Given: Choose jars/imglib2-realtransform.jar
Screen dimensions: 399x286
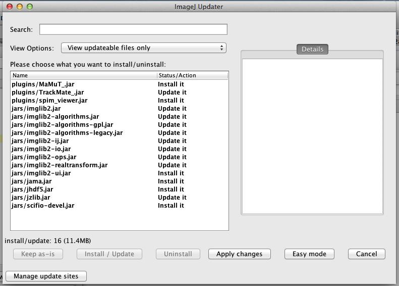Looking at the screenshot, I should [120, 165].
